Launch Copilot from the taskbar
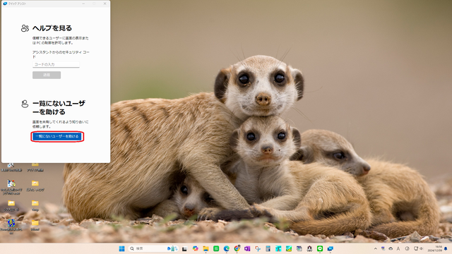Screen dimensions: 452x254 [196, 248]
